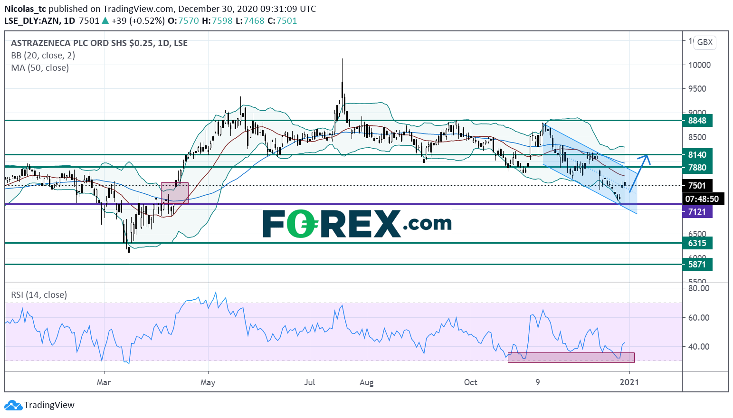The width and height of the screenshot is (733, 418).
Task: Click the Nicolas_tc author name
Action: [x=25, y=9]
